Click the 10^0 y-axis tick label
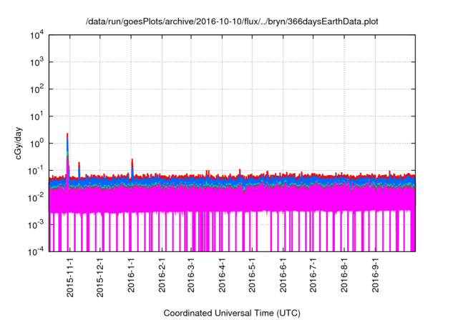This screenshot has height=320, width=458. pos(38,143)
